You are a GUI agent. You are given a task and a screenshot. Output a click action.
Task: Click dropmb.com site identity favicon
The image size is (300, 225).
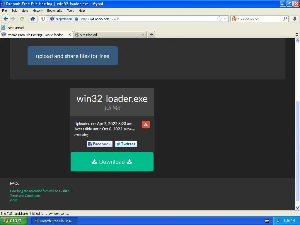(52, 19)
